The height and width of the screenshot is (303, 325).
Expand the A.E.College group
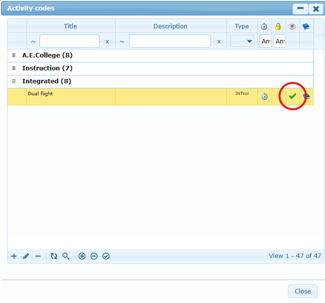click(14, 55)
